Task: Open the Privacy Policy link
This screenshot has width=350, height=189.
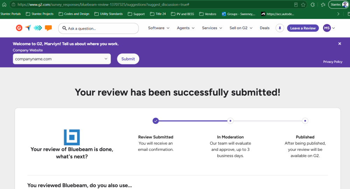Action: click(332, 62)
